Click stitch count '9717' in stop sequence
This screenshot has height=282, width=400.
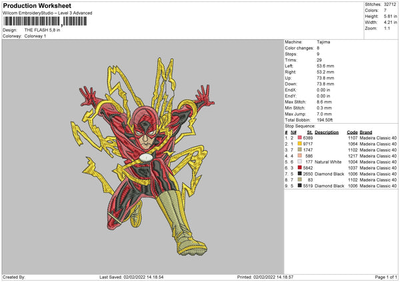tap(308, 144)
